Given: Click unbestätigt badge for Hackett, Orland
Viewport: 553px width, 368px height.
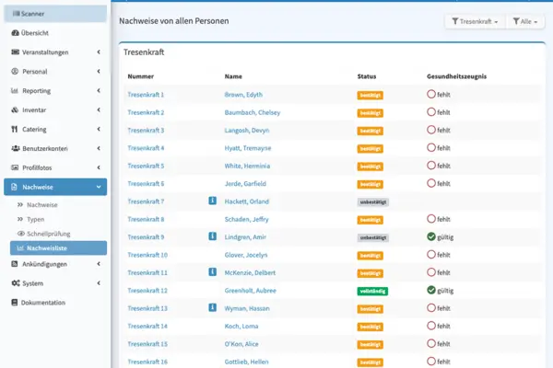Looking at the screenshot, I should (x=372, y=202).
